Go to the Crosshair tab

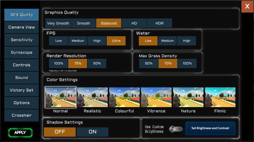22,115
